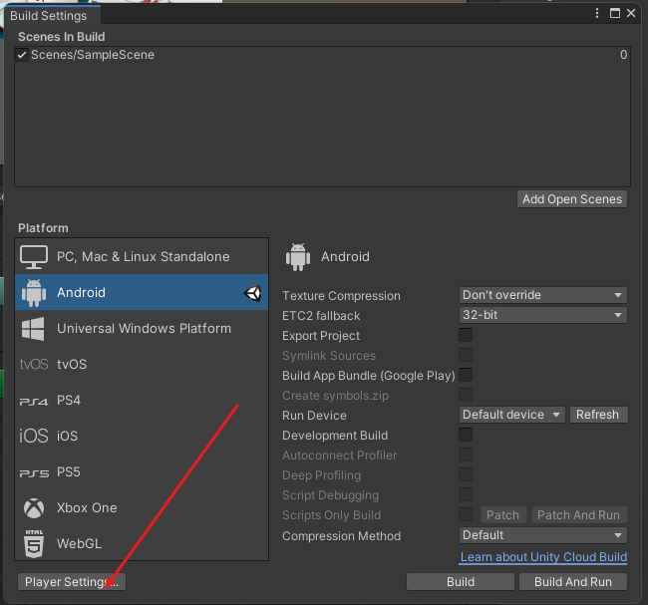Image resolution: width=648 pixels, height=605 pixels.
Task: Click the Scenes In Build heading
Action: pos(62,37)
